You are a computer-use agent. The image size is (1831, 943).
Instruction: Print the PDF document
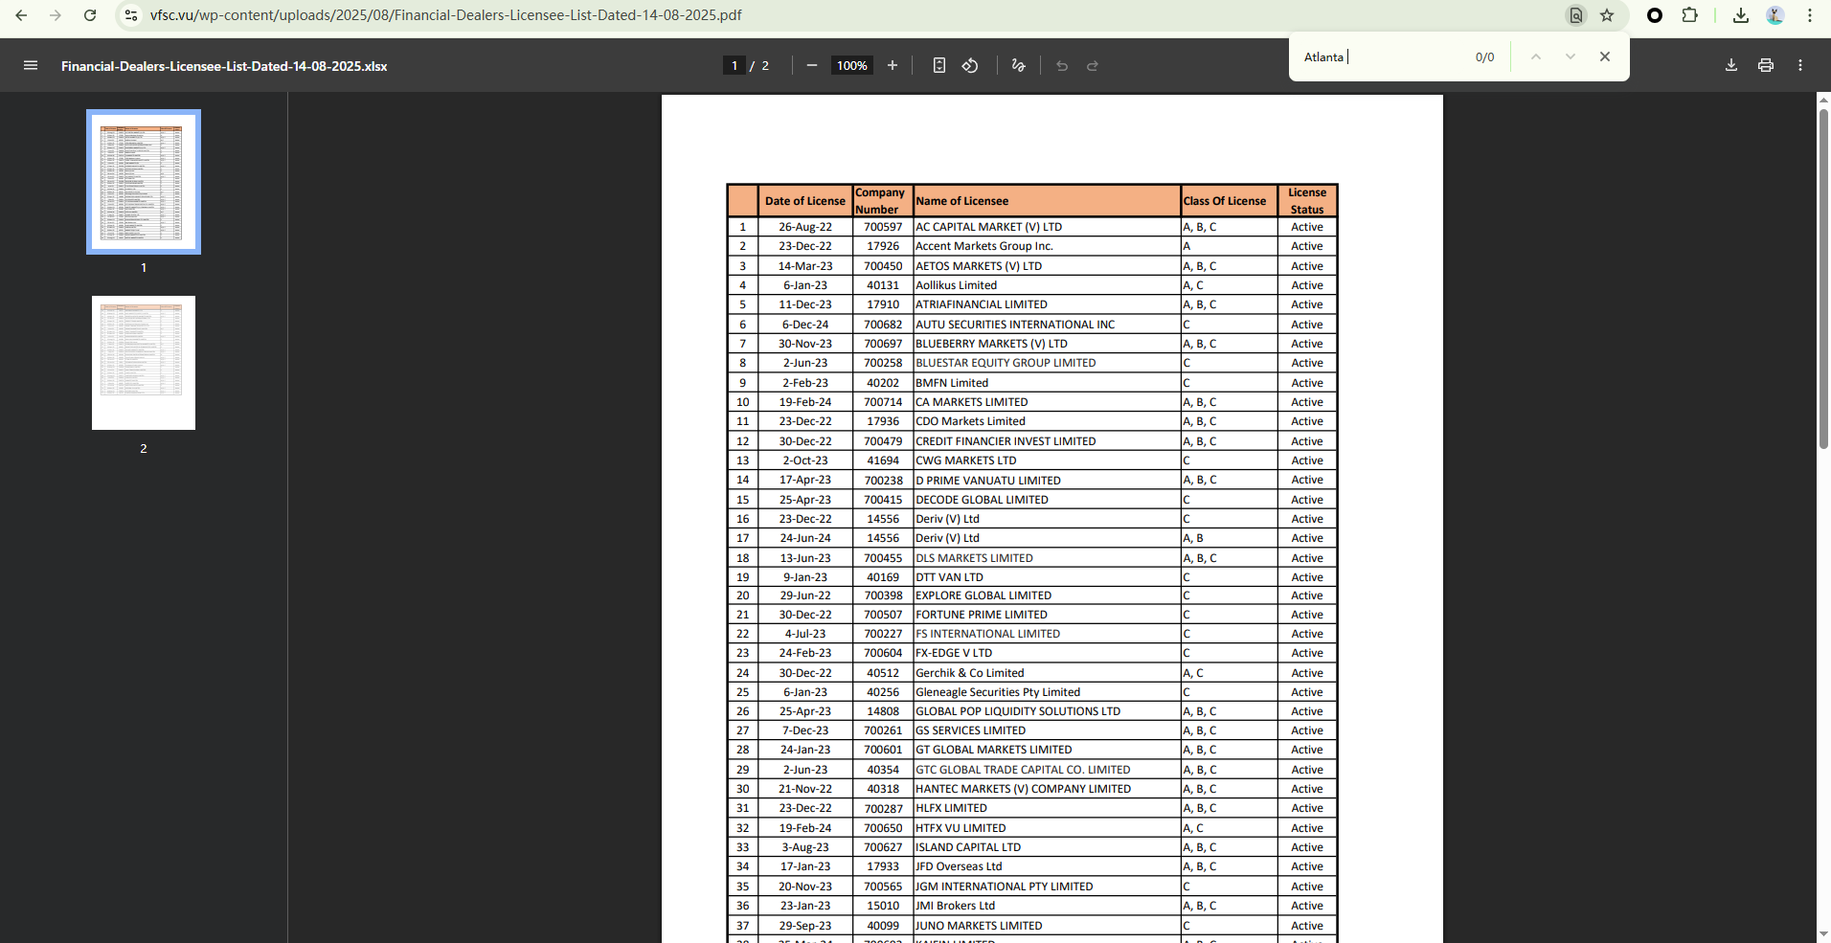pos(1766,65)
